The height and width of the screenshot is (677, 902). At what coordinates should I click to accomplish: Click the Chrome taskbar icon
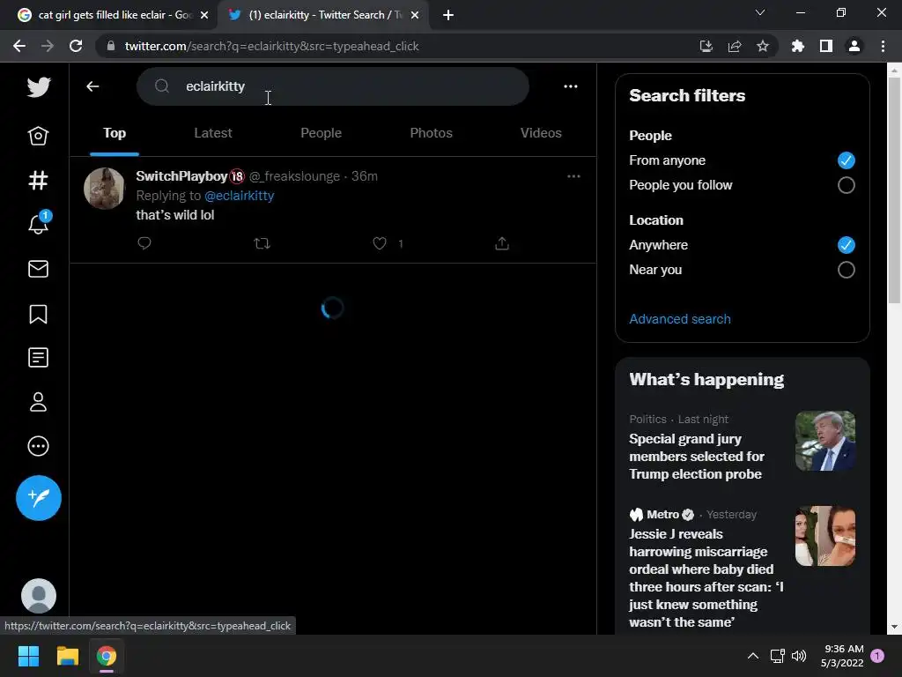pos(107,656)
